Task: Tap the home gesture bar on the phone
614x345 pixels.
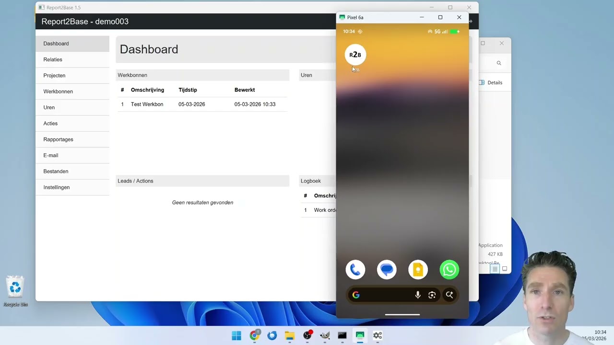Action: (x=402, y=315)
